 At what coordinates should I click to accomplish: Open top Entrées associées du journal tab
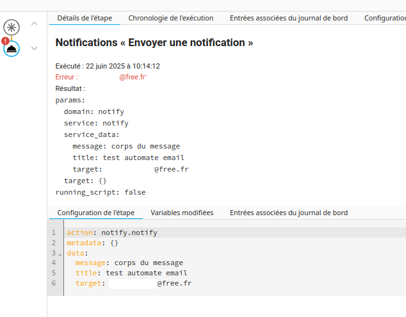288,18
